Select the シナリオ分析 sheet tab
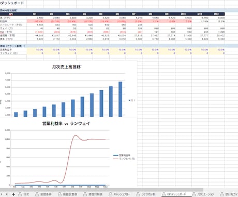 click(146, 194)
